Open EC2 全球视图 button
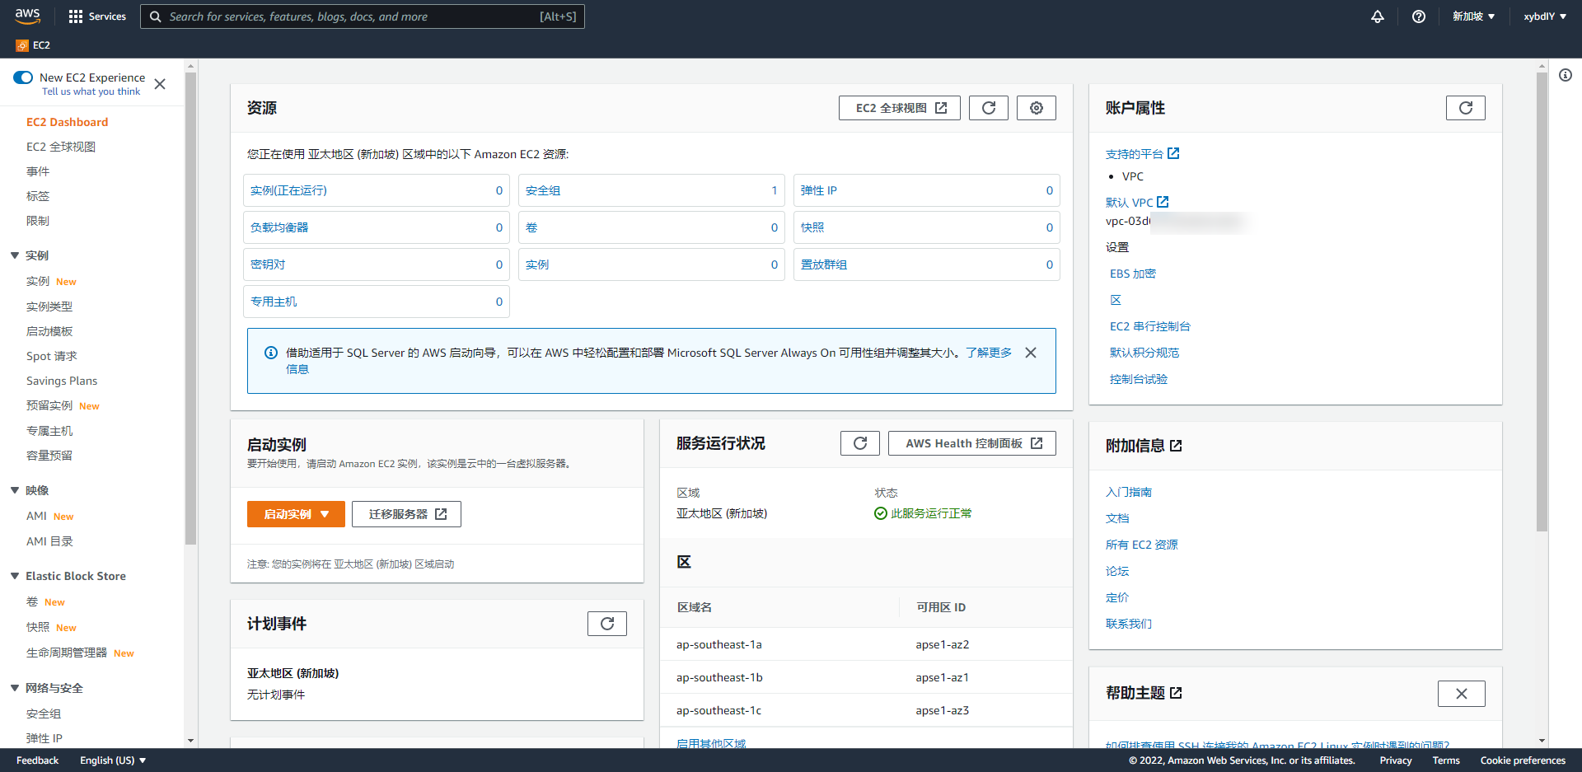Viewport: 1582px width, 772px height. coord(900,108)
